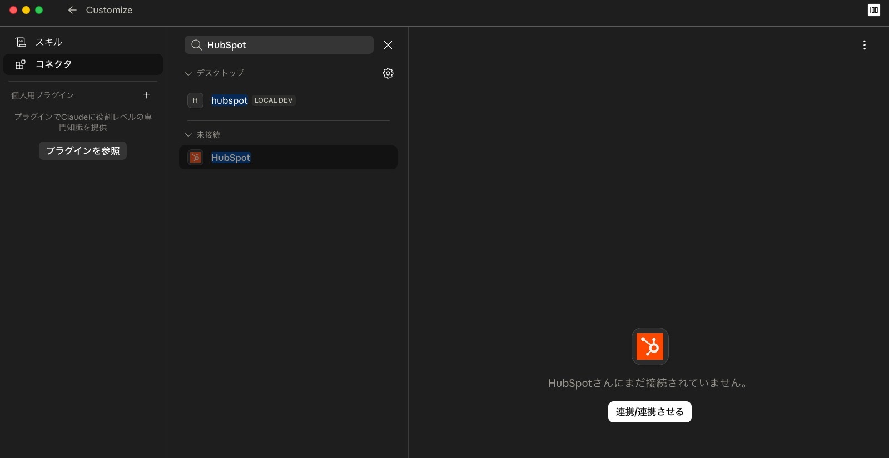The width and height of the screenshot is (889, 458).
Task: Open the three-dot more options menu
Action: pos(865,45)
